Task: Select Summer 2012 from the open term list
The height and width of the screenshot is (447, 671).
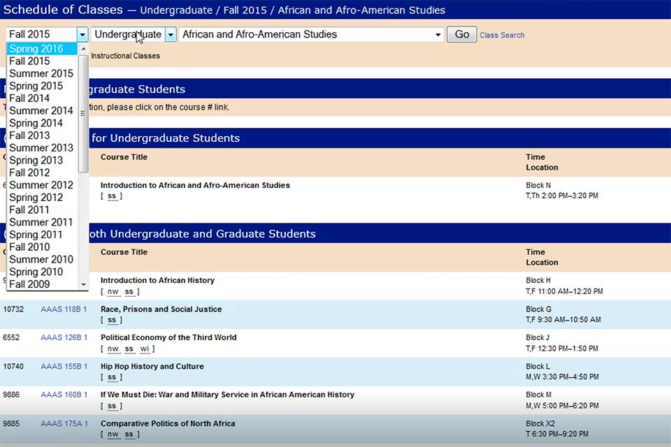Action: pyautogui.click(x=41, y=184)
